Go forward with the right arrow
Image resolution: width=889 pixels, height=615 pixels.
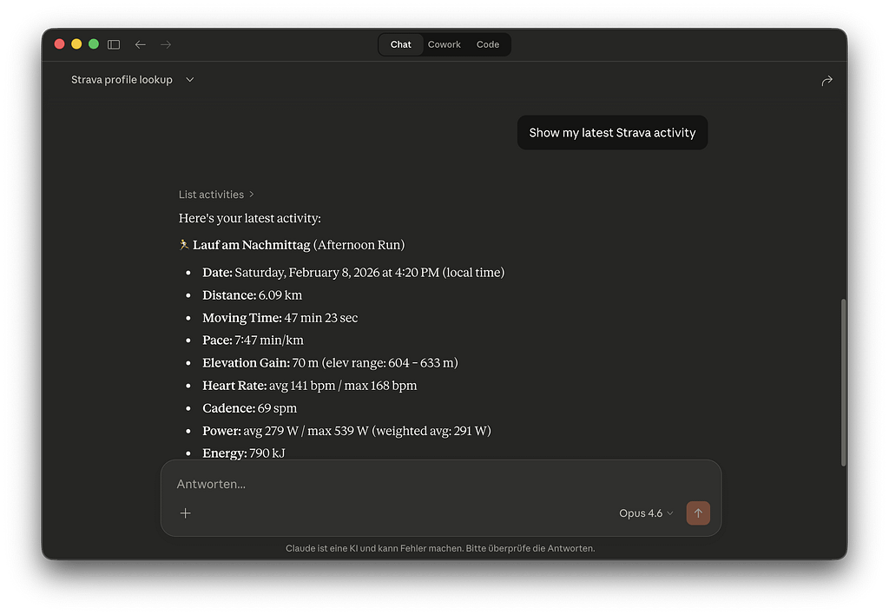click(x=166, y=44)
